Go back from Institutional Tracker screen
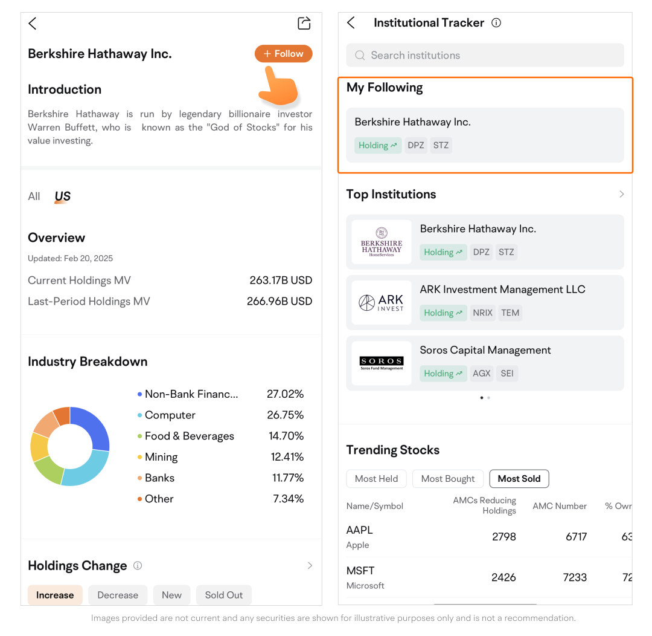The image size is (652, 636). pos(351,23)
